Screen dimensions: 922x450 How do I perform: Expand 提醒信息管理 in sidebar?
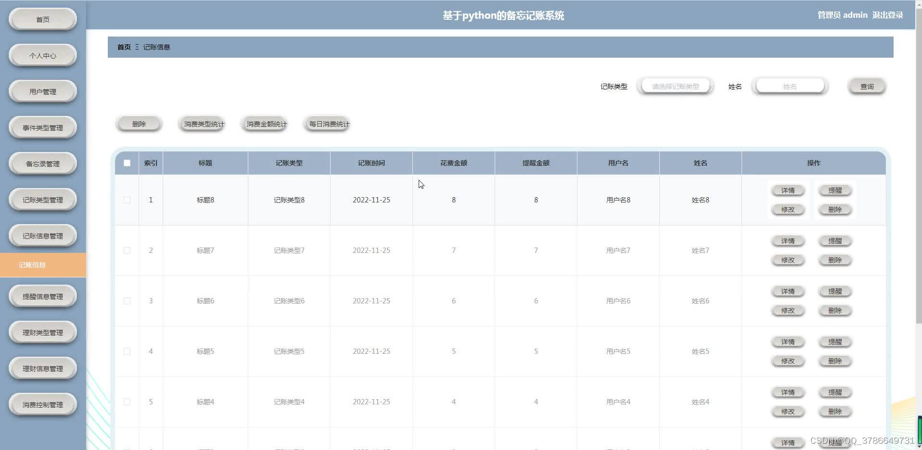[x=43, y=296]
